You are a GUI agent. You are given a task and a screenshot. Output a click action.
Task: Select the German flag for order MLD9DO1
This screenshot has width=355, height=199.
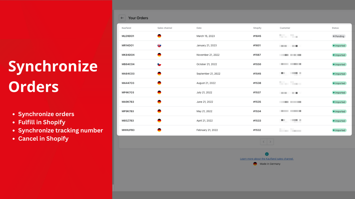[x=159, y=36]
